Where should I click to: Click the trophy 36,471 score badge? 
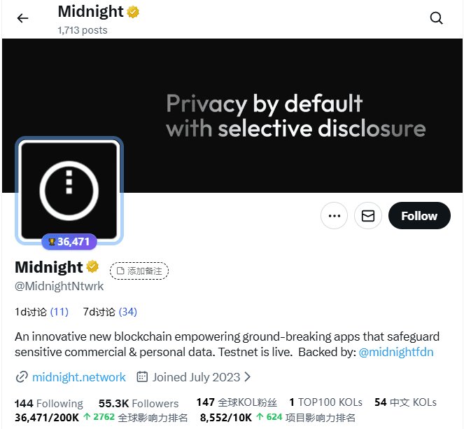tap(69, 242)
